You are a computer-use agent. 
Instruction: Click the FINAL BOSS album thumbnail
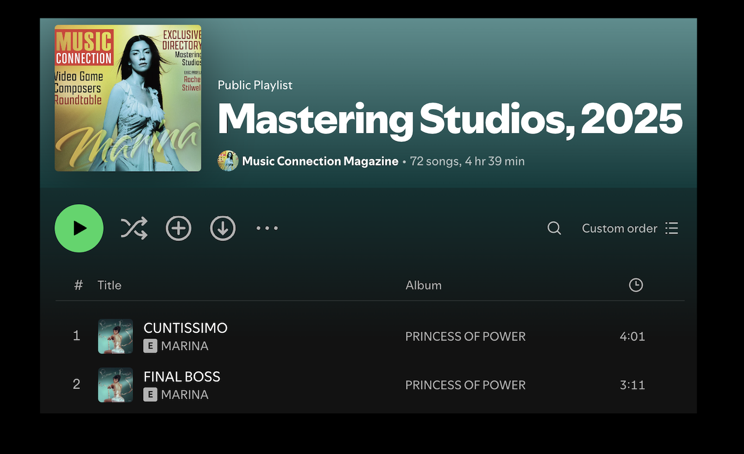pyautogui.click(x=116, y=385)
